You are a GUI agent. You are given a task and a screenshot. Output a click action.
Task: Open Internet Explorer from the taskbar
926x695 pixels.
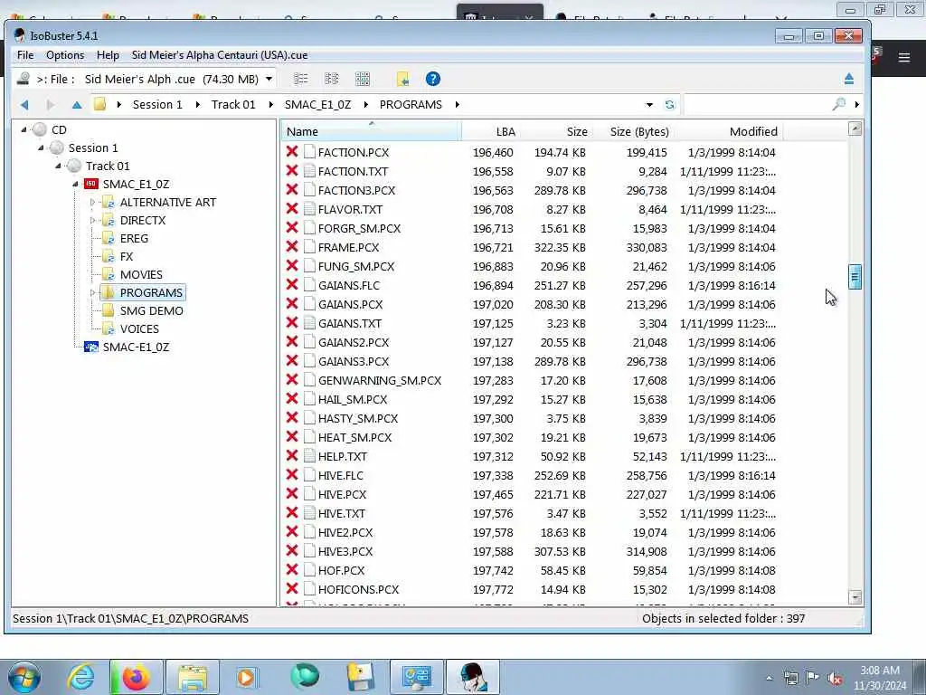80,677
